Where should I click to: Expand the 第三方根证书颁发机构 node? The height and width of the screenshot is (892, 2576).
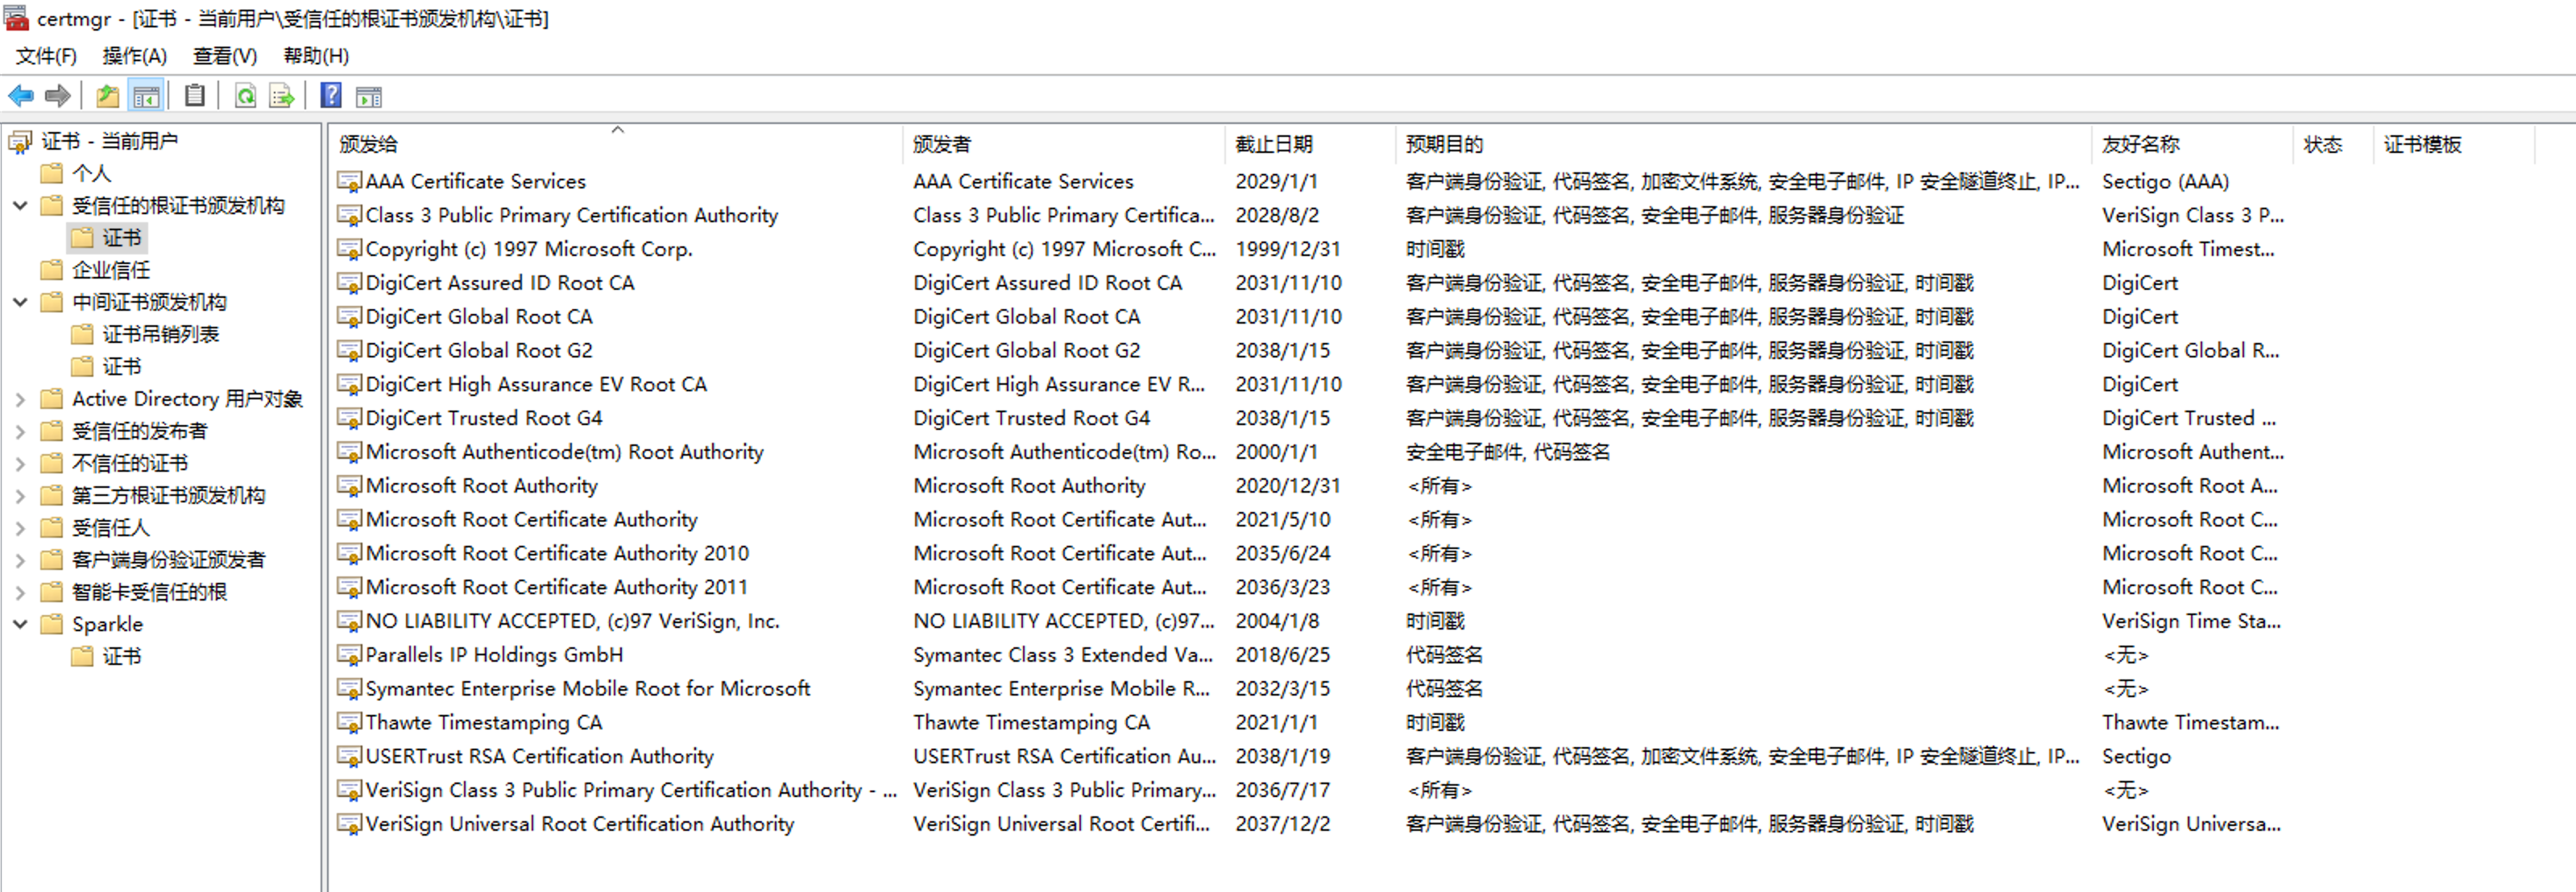pos(20,496)
